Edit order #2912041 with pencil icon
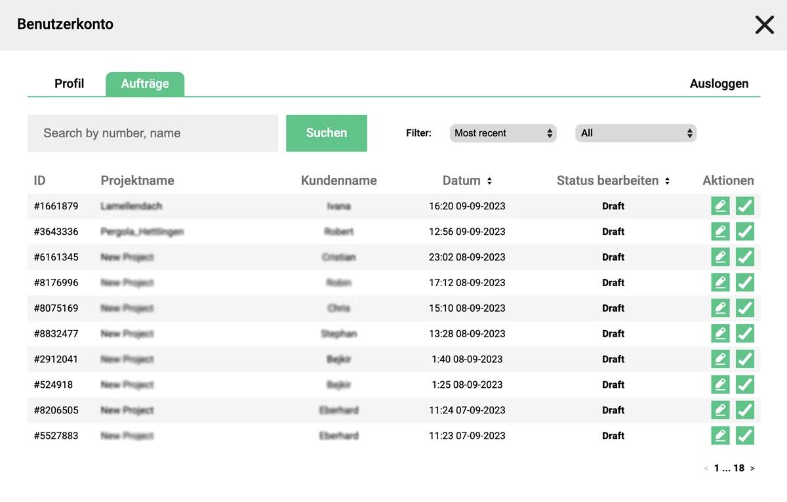Image resolution: width=787 pixels, height=502 pixels. (x=720, y=360)
